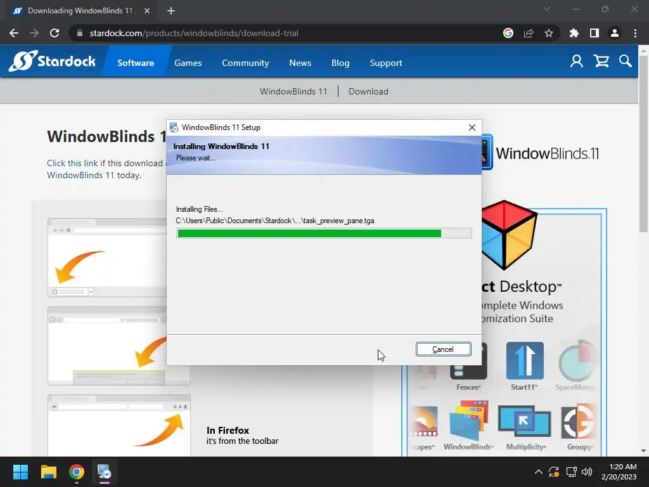Click the Object Desktop cube logo

tap(509, 235)
